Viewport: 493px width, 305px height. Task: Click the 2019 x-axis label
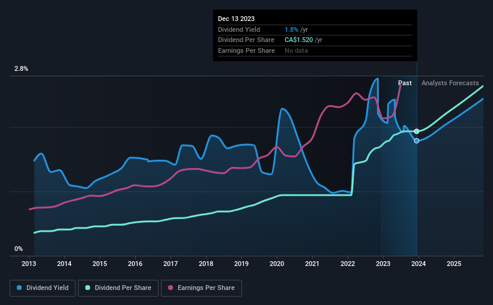(x=241, y=264)
